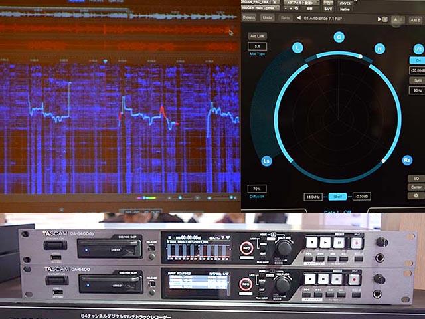Click the rainbow color range slider handle
This screenshot has width=425, height=319.
coord(144,198)
